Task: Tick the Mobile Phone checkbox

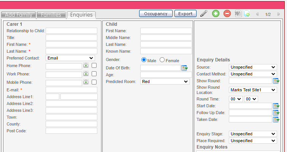Action: tap(94, 82)
